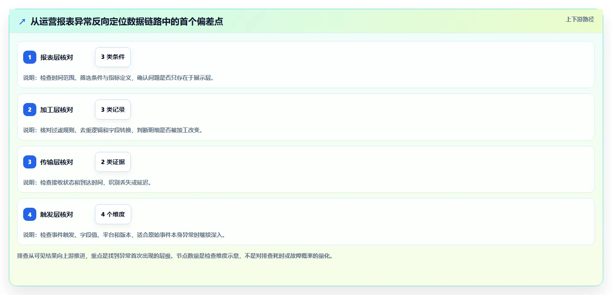Click the 上下游路径 label

580,19
